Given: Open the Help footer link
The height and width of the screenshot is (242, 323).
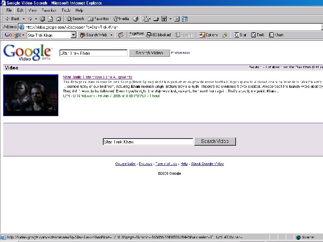Looking at the screenshot, I should (184, 164).
